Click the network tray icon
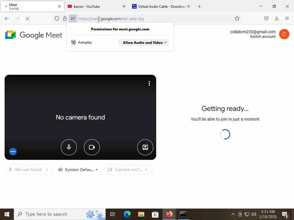This screenshot has width=294, height=220. tap(247, 214)
